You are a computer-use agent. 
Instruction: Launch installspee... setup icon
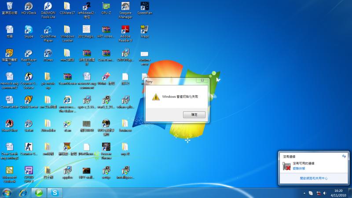click(125, 172)
